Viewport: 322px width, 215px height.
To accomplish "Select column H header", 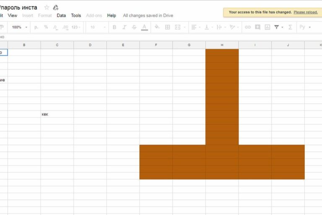I will 222,45.
